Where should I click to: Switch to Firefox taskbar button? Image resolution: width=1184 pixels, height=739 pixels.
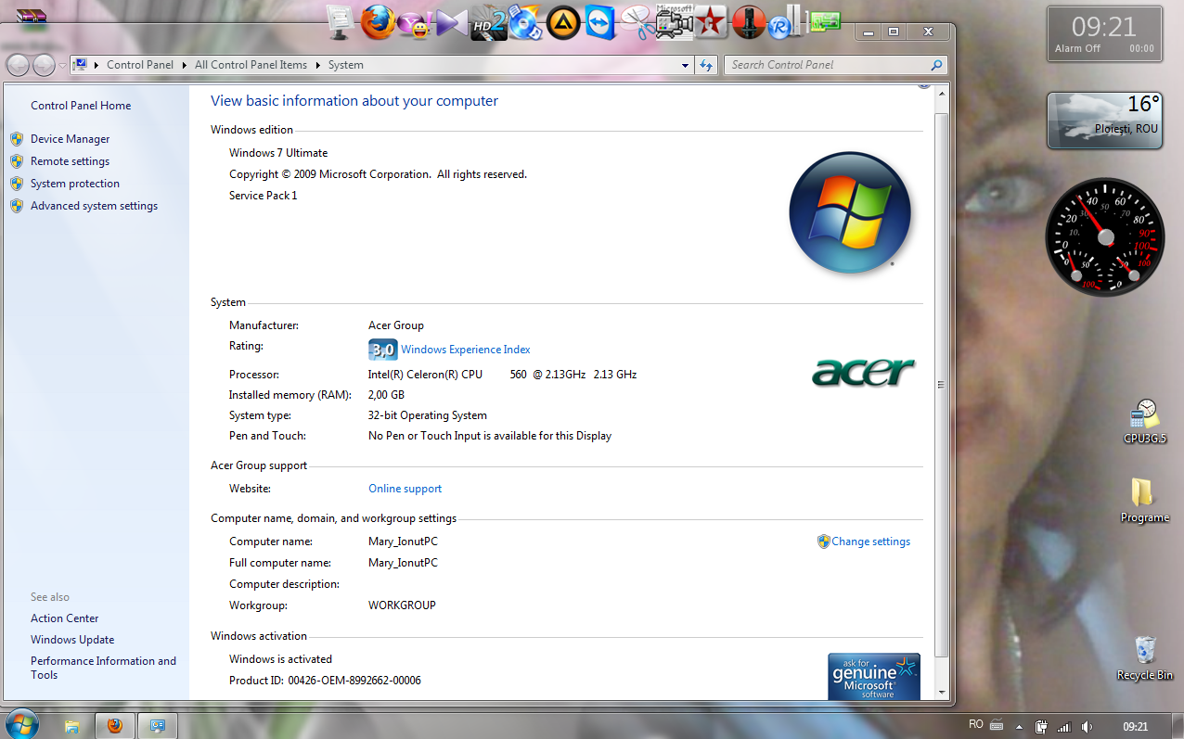click(x=114, y=726)
